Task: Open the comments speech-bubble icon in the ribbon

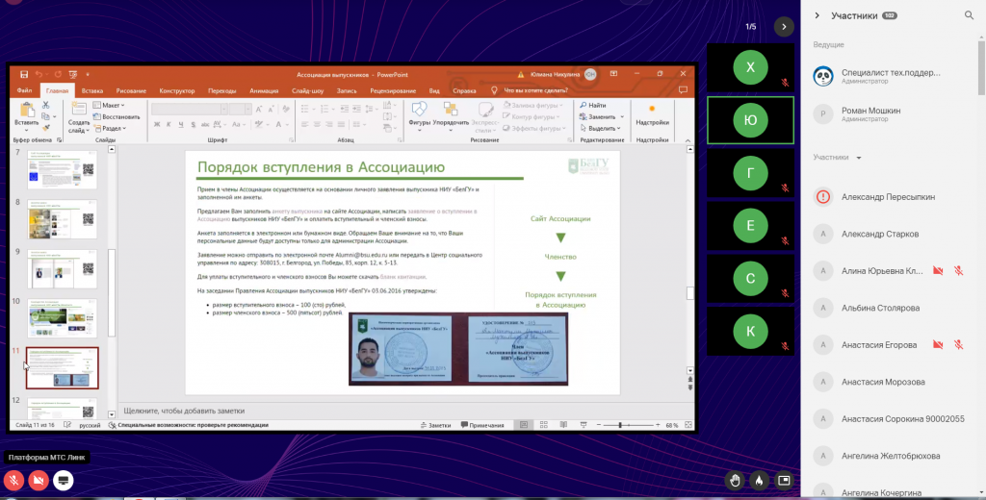Action: click(x=683, y=90)
